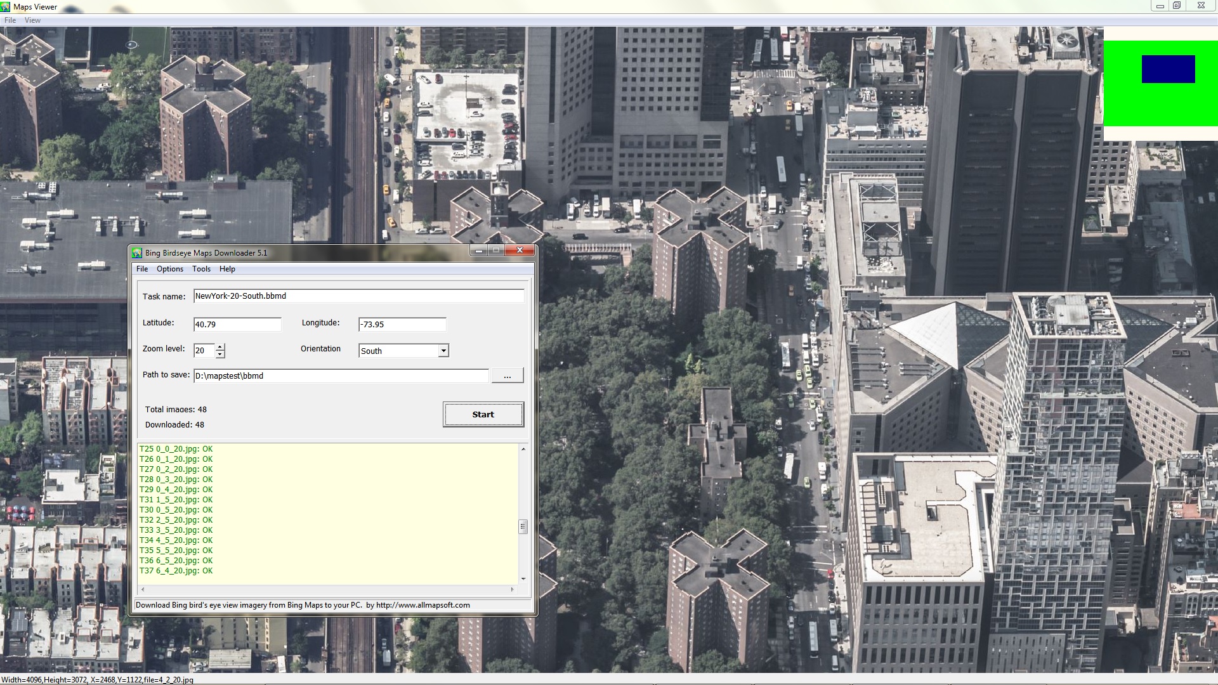Open the Maps Viewer View menu
1218x685 pixels.
coord(32,20)
